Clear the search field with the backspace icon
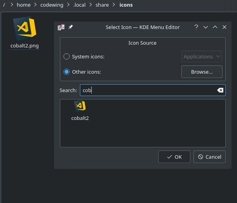 pos(220,90)
